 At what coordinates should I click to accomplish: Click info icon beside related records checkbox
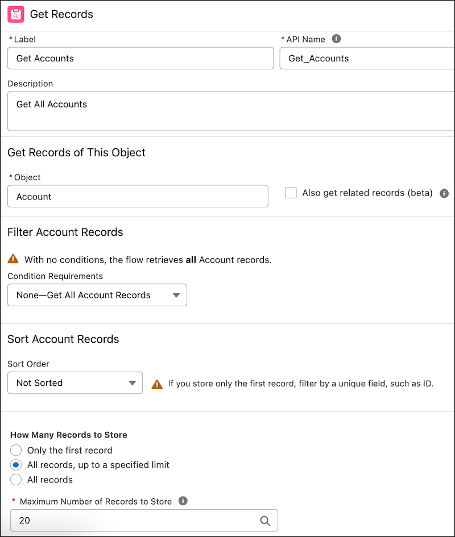coord(444,193)
